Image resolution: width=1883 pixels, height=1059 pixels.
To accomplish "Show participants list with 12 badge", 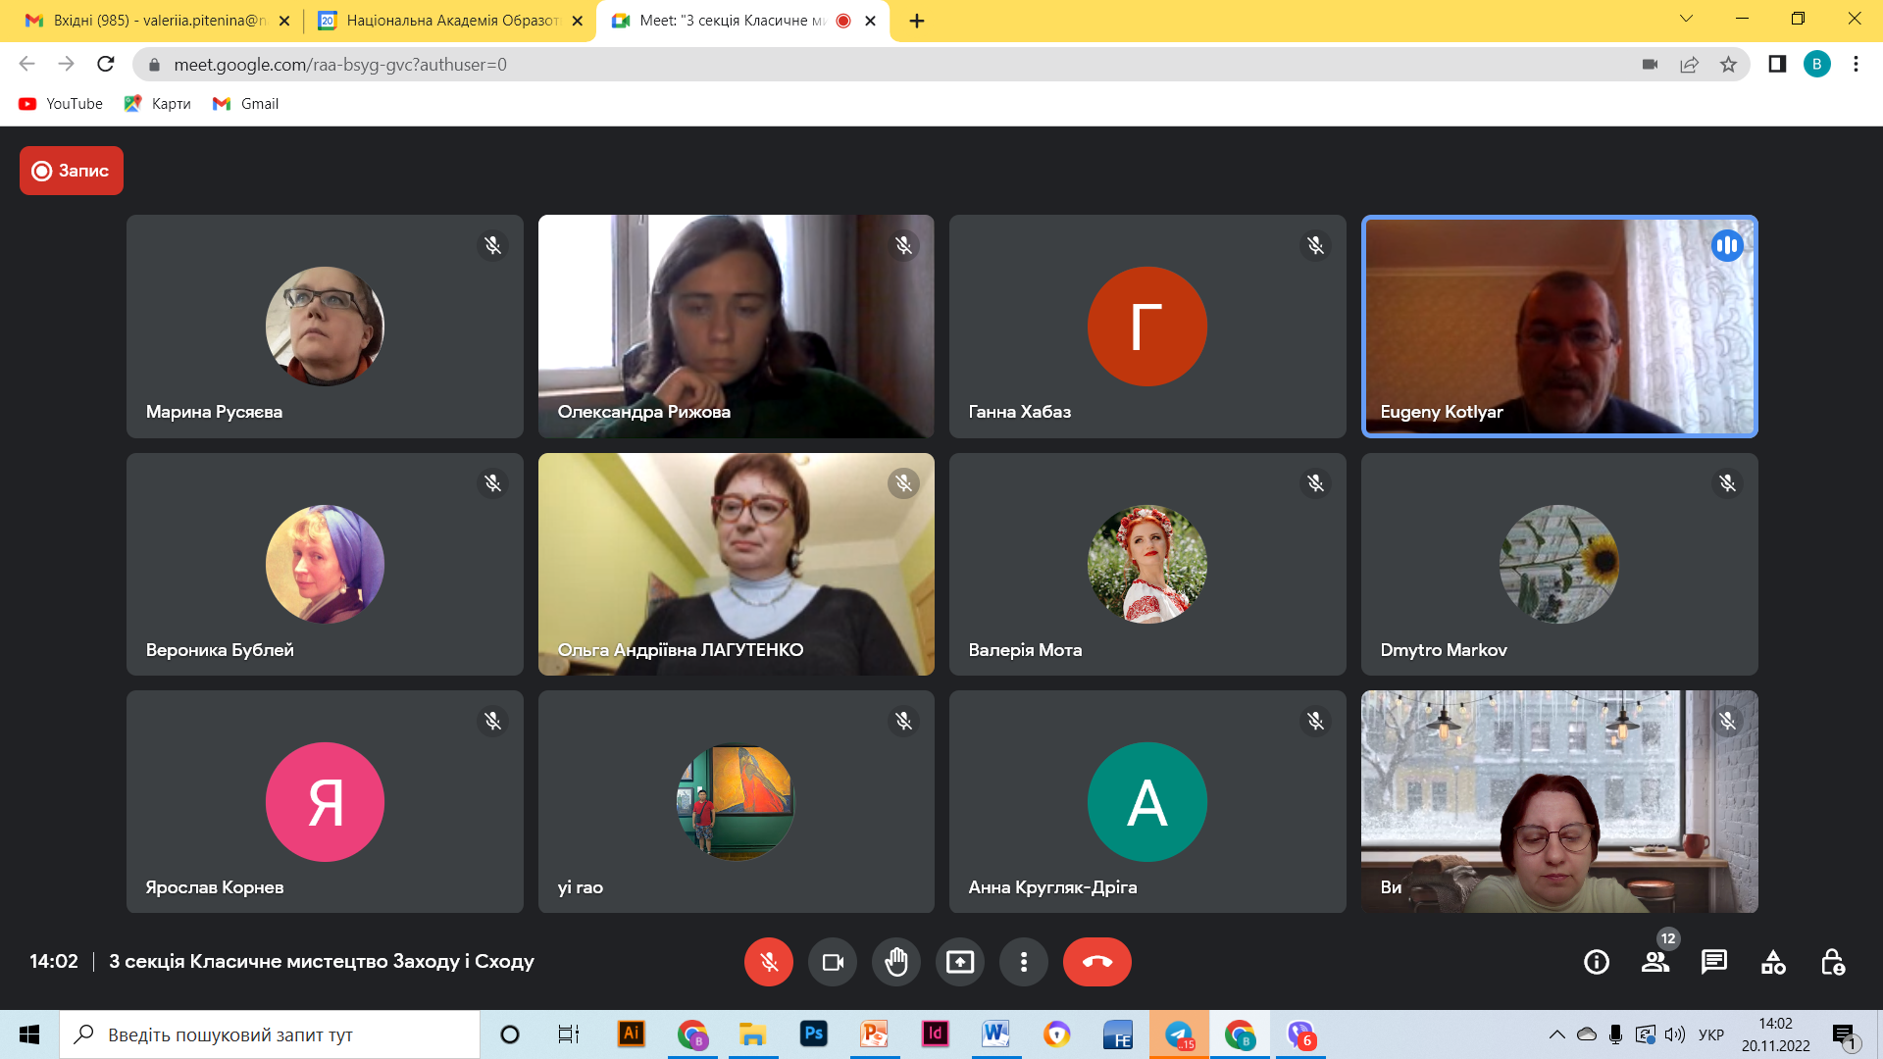I will pyautogui.click(x=1656, y=960).
